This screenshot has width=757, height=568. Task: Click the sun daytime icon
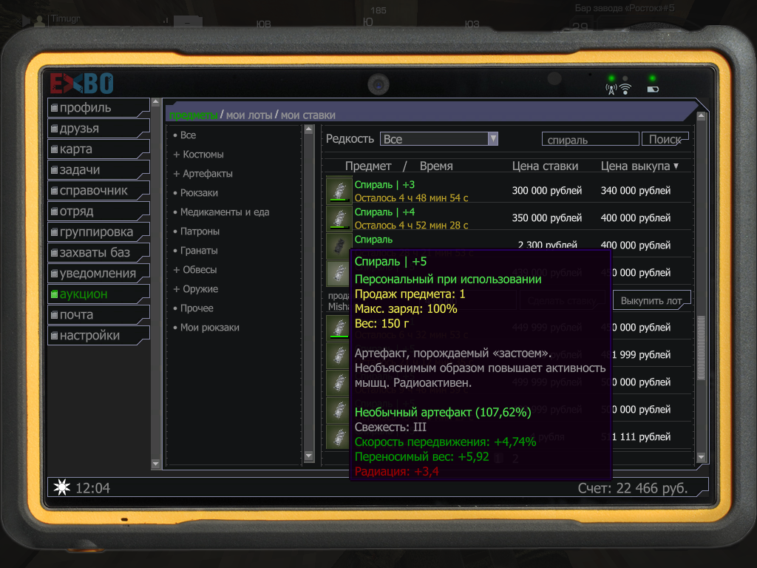(62, 487)
